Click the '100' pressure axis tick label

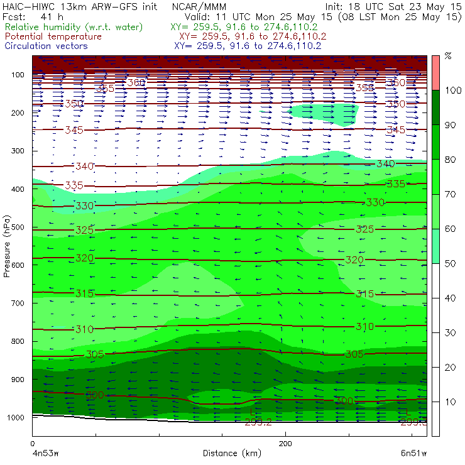point(18,75)
